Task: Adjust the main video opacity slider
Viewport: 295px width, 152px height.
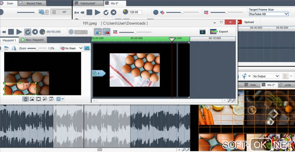Action: (226, 12)
